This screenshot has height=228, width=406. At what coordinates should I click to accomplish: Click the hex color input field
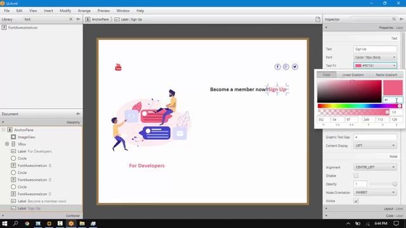[x=393, y=100]
